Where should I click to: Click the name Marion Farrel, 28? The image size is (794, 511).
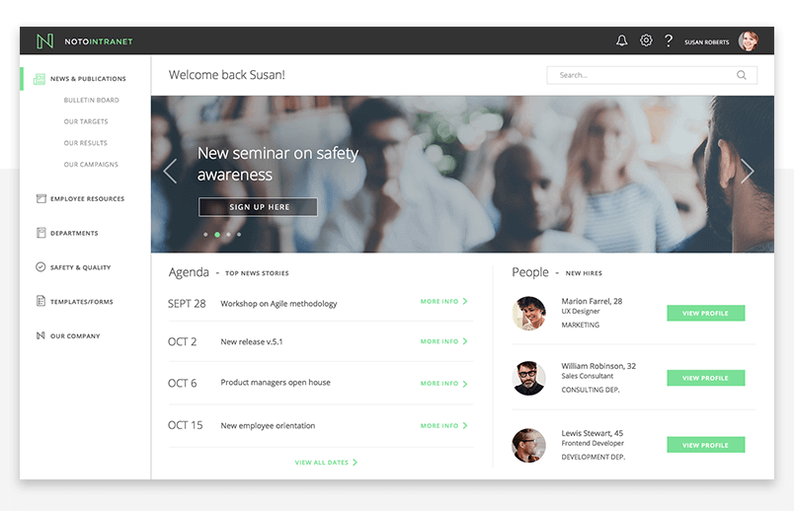coord(592,301)
